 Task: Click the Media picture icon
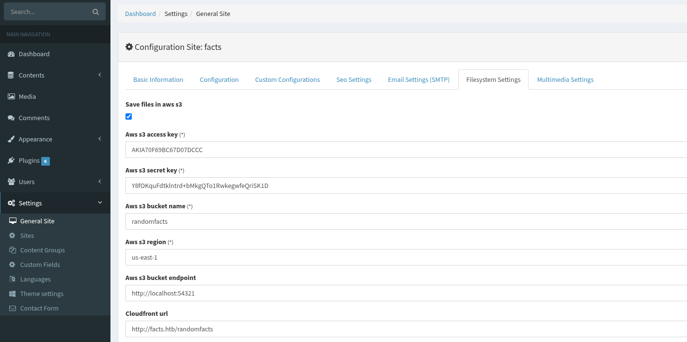pyautogui.click(x=11, y=96)
